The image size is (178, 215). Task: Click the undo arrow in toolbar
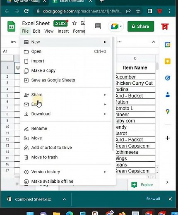tap(14, 42)
